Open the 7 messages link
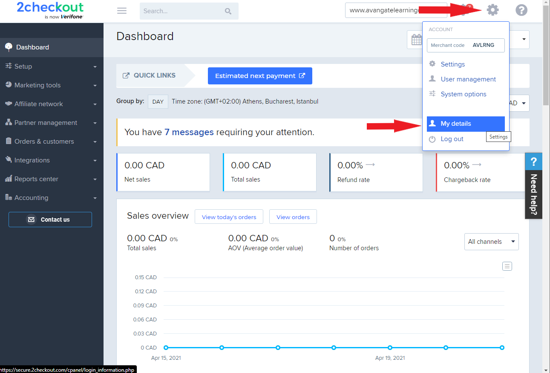Viewport: 550px width, 373px height. click(x=189, y=132)
